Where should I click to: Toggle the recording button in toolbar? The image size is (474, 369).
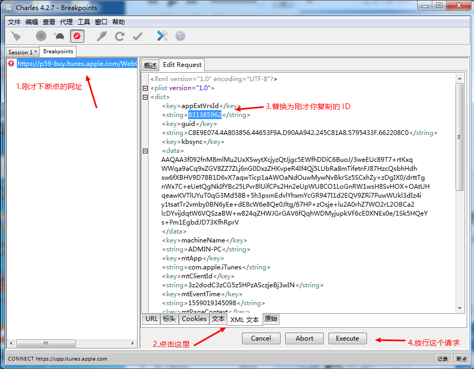point(41,36)
